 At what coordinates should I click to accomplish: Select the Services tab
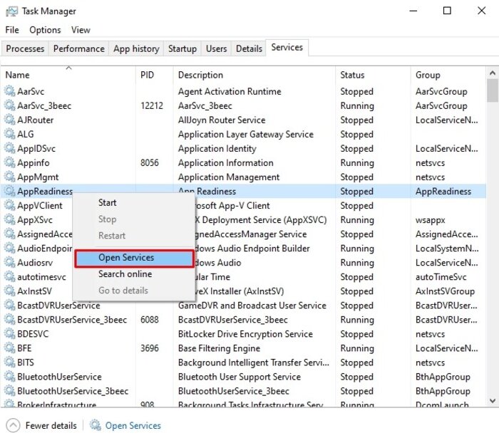click(x=287, y=48)
